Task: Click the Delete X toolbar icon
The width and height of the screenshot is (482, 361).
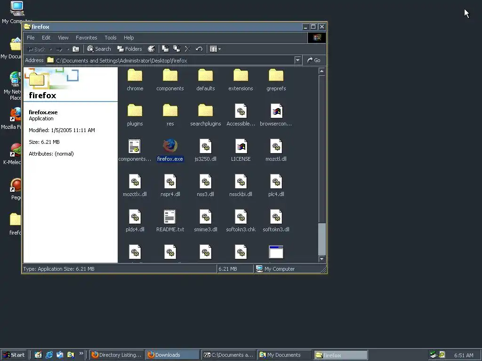Action: [x=188, y=49]
